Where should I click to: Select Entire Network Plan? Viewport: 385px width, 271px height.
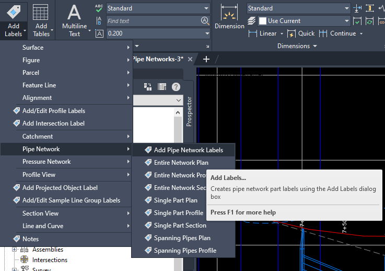point(183,163)
